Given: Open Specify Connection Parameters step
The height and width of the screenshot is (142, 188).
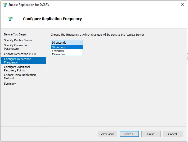Looking at the screenshot, I should click(16, 47).
